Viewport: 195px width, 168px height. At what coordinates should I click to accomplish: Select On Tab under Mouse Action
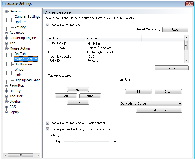[x=20, y=54]
